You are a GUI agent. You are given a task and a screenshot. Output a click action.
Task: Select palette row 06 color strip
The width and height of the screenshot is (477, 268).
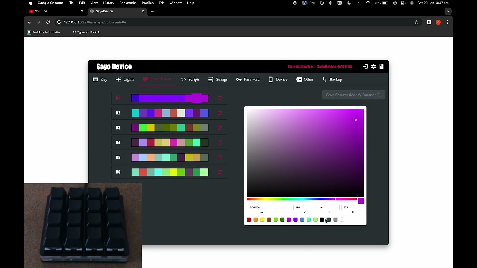point(170,172)
